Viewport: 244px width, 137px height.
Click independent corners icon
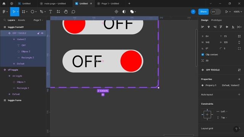click(x=239, y=48)
